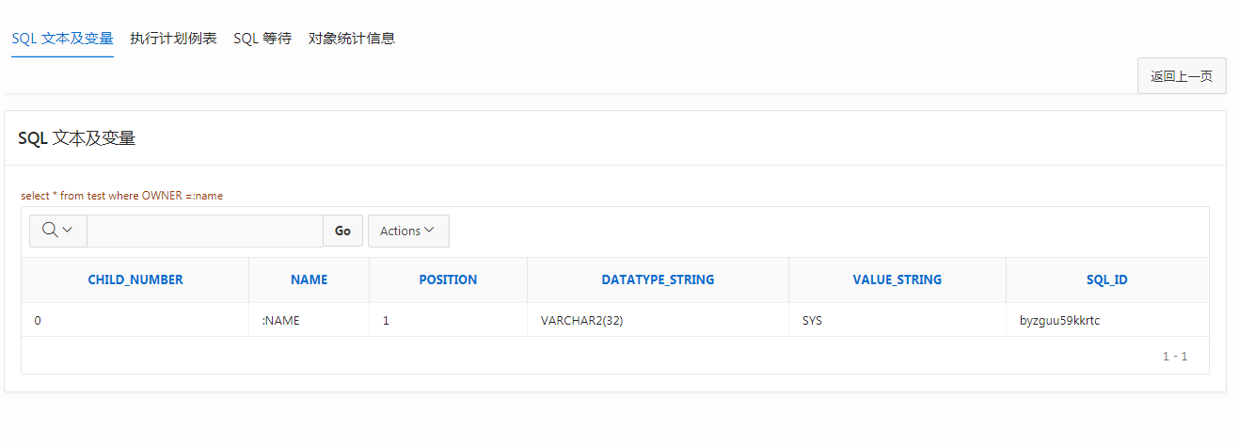The width and height of the screenshot is (1239, 447).
Task: Open POSITION column header menu
Action: [x=448, y=279]
